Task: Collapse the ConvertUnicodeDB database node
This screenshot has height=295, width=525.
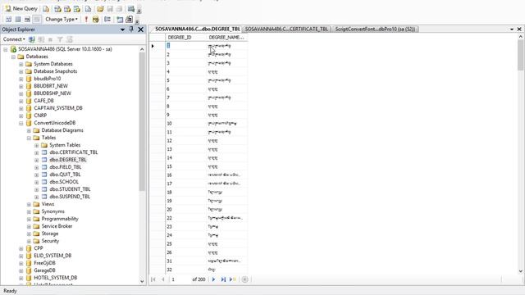Action: coord(21,123)
